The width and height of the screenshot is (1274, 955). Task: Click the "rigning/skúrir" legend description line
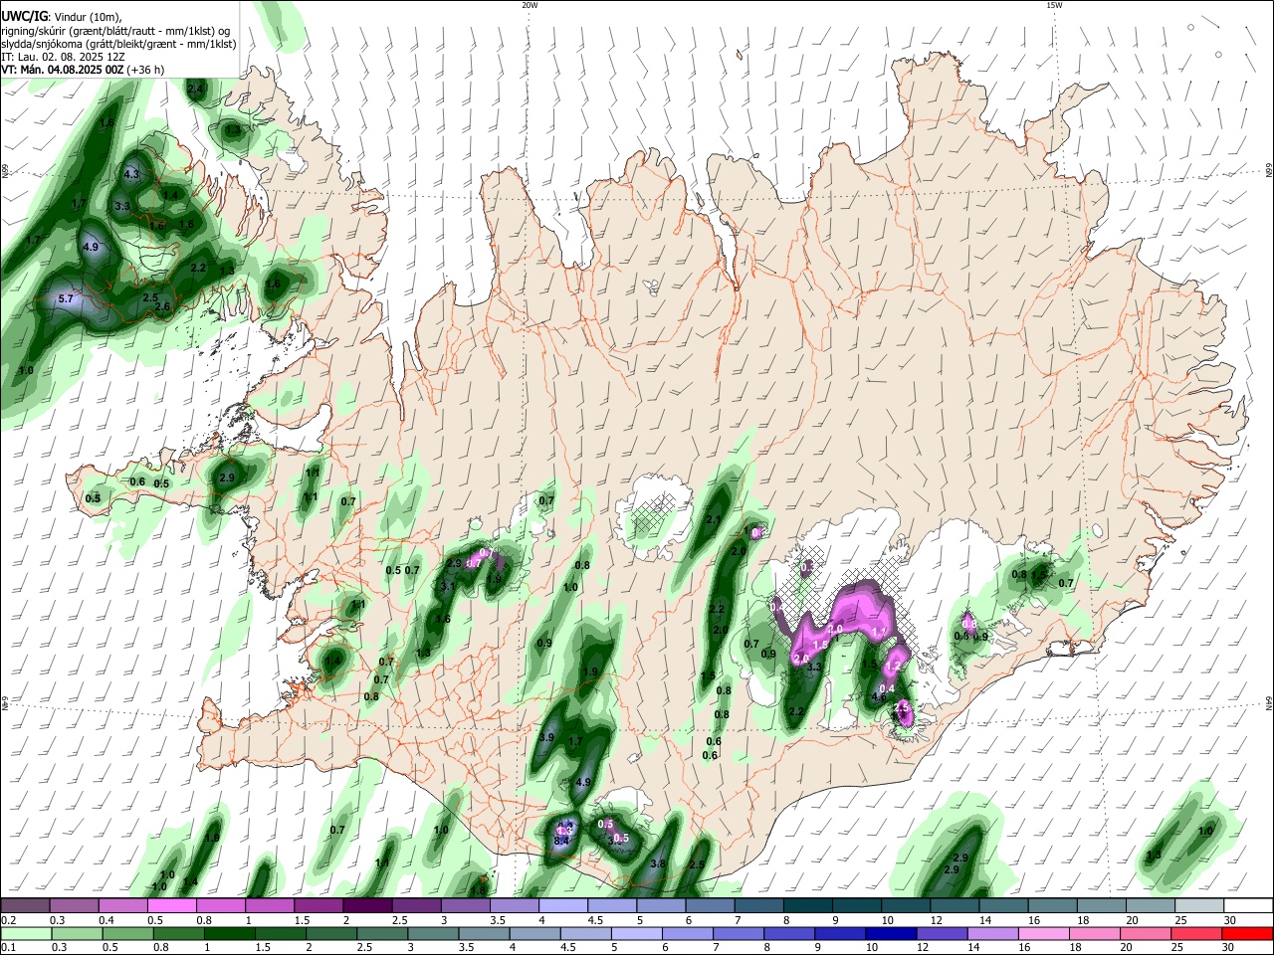116,30
